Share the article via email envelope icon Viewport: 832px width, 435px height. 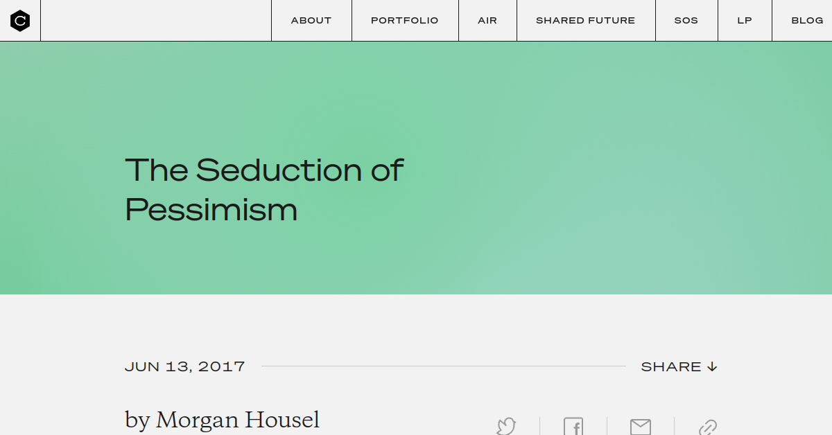point(641,427)
